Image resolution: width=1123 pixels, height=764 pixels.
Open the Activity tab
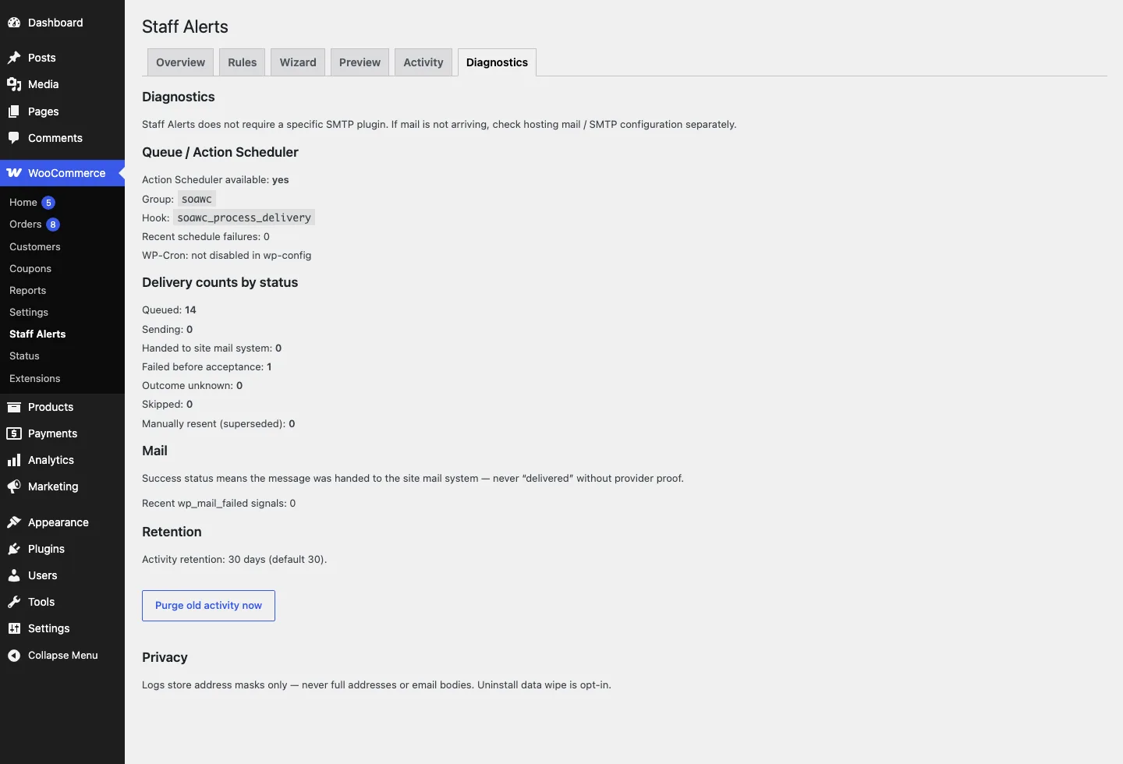(x=423, y=62)
